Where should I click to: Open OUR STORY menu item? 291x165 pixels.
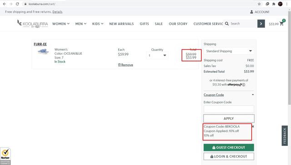pos(178,24)
